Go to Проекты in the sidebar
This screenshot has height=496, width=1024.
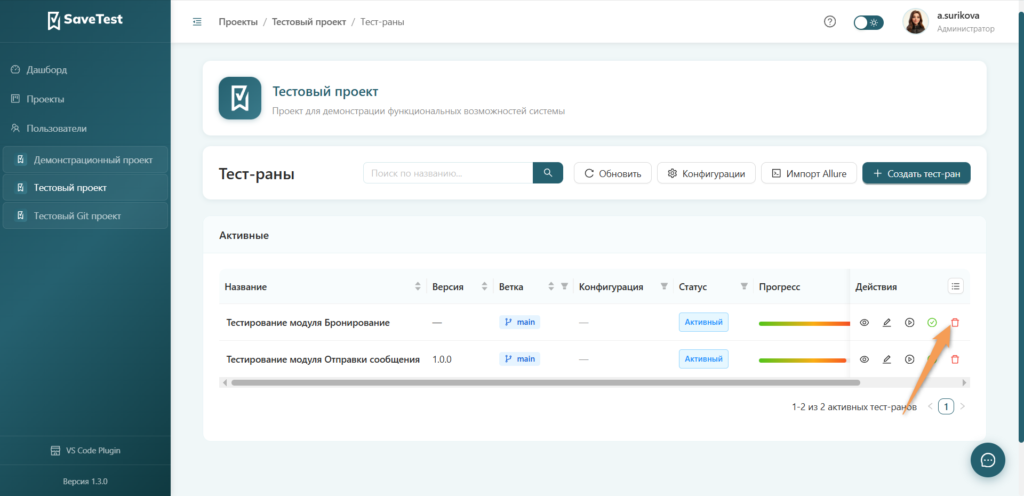[45, 99]
